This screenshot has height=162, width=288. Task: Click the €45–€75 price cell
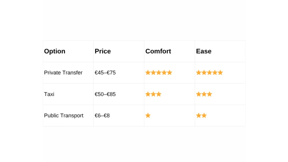[x=105, y=73]
